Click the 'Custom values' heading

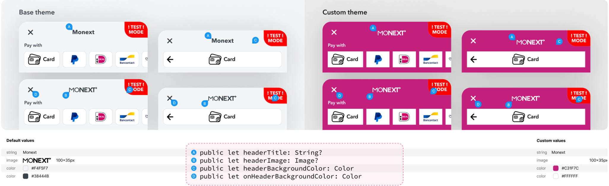[551, 141]
